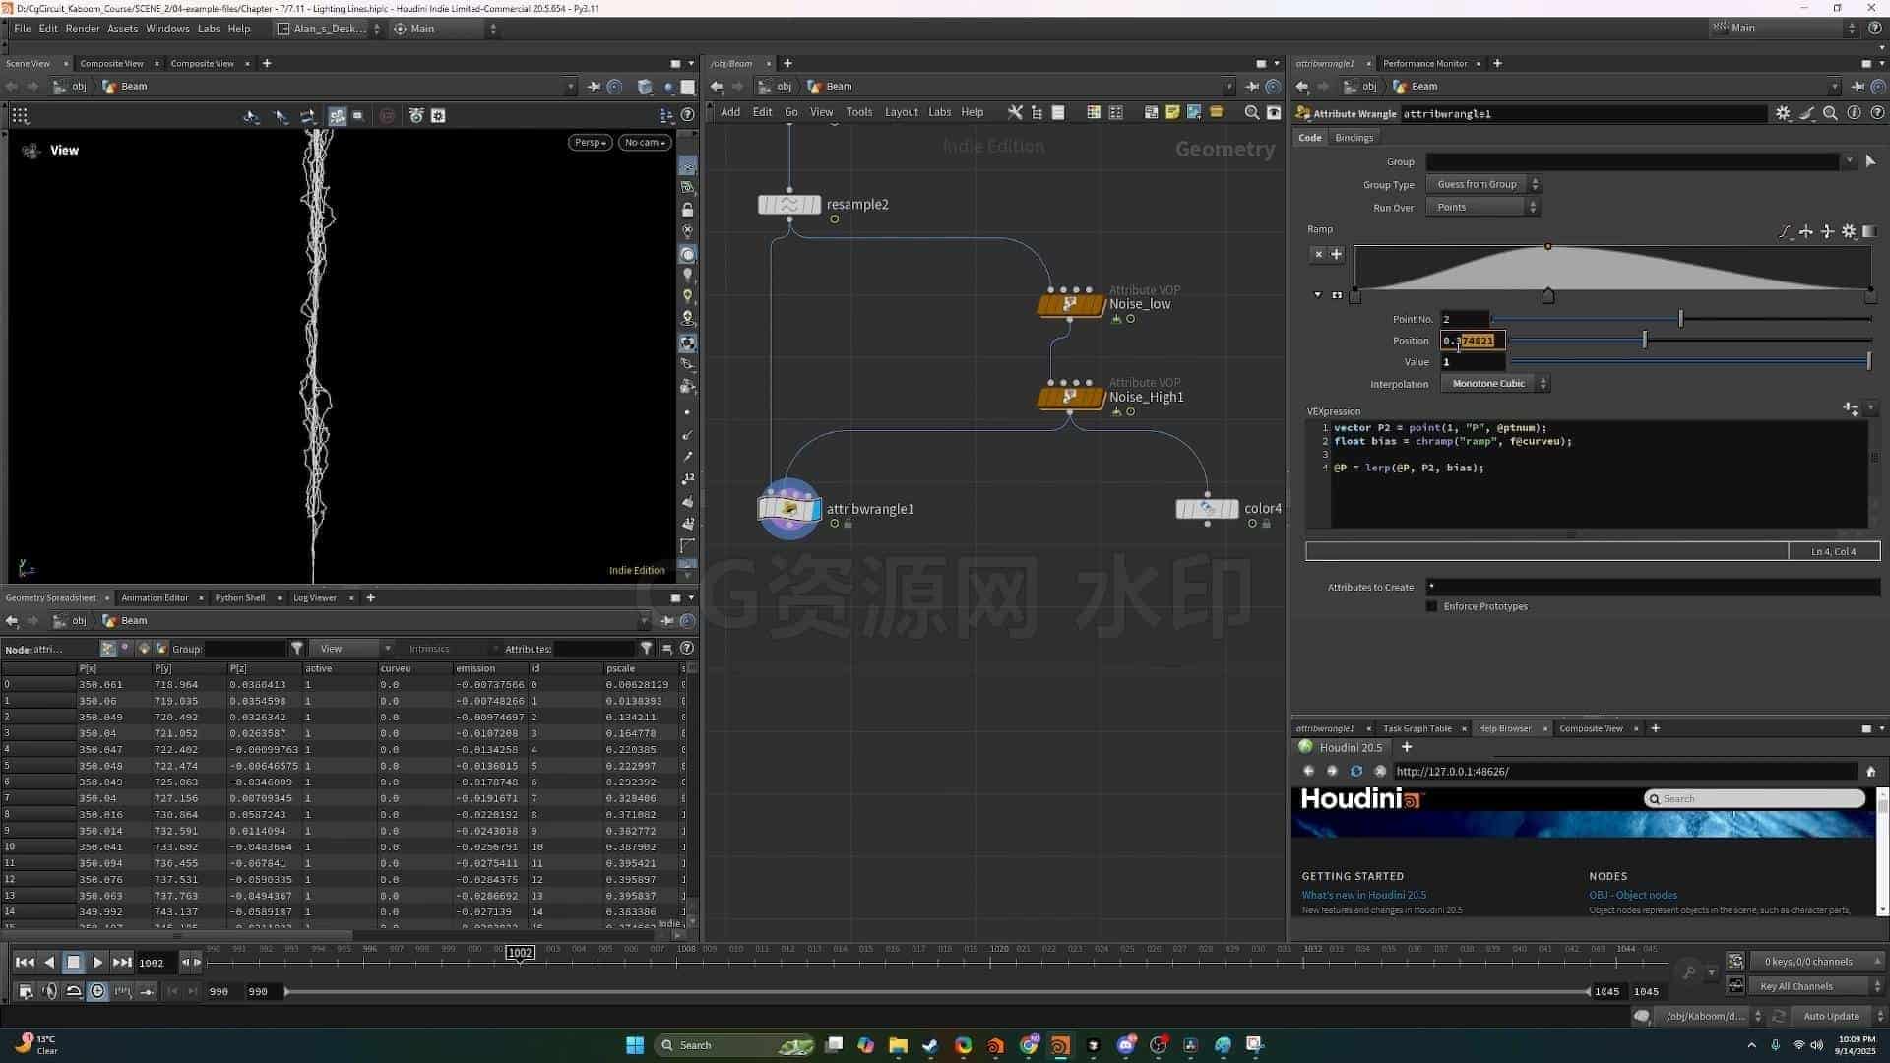Toggle the audio scrub icon in playbar
This screenshot has height=1063, width=1890.
(49, 991)
